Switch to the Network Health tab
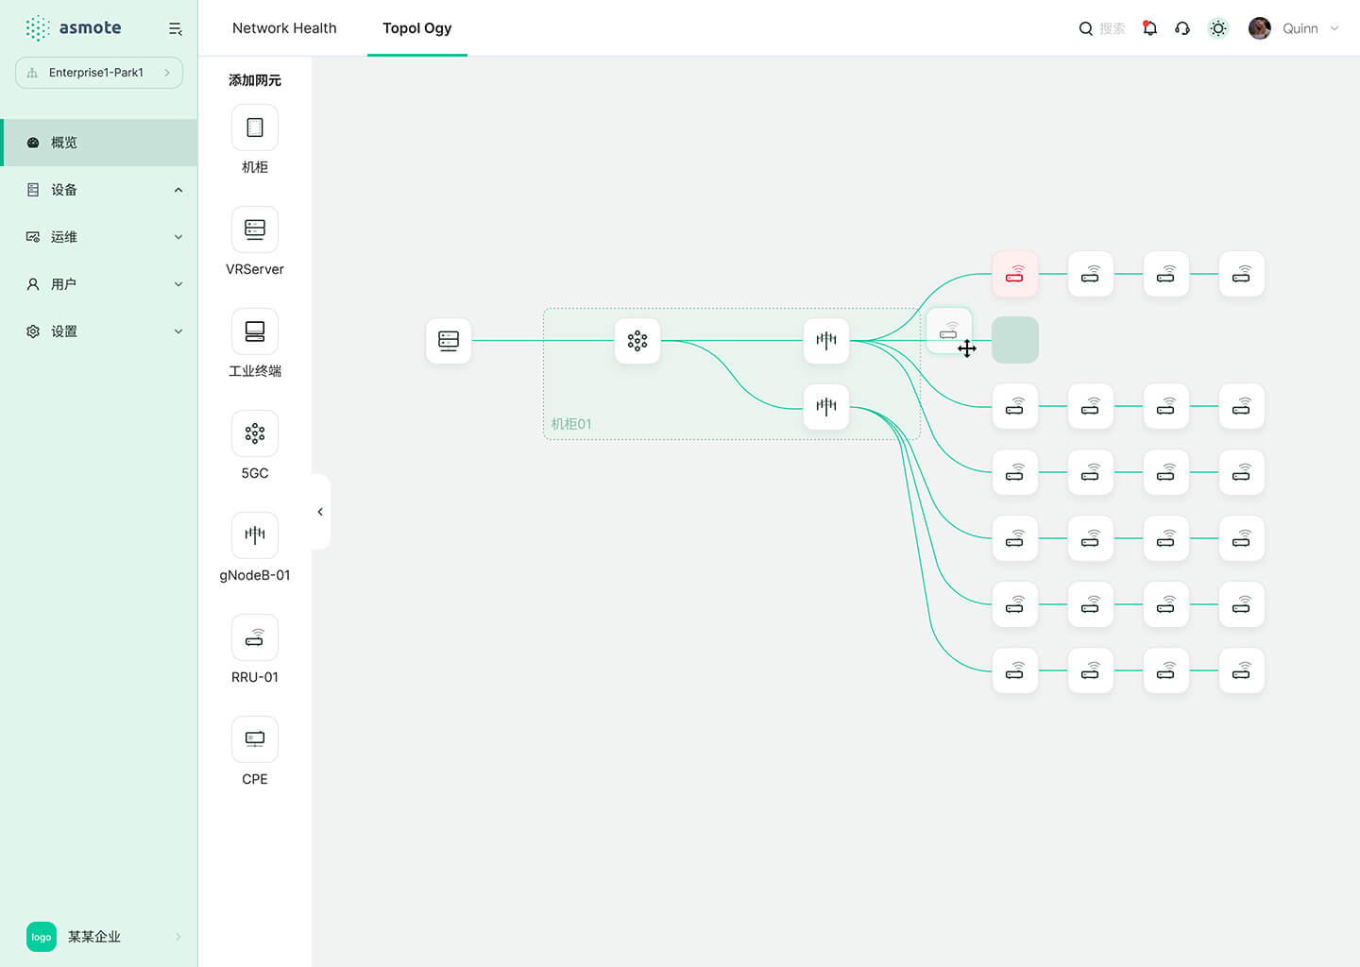The width and height of the screenshot is (1360, 967). point(284,28)
